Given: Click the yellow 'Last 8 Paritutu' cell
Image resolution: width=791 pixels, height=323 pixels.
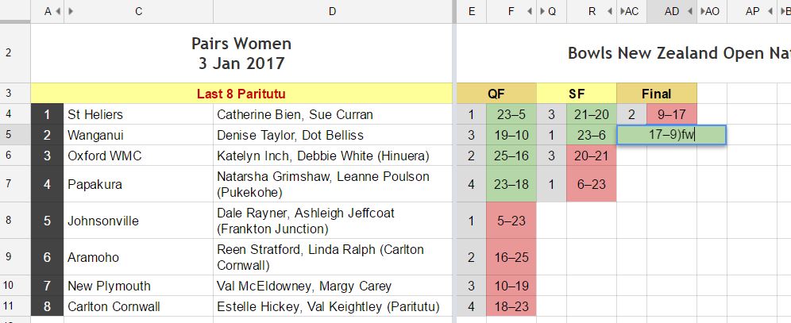Looking at the screenshot, I should click(x=241, y=94).
